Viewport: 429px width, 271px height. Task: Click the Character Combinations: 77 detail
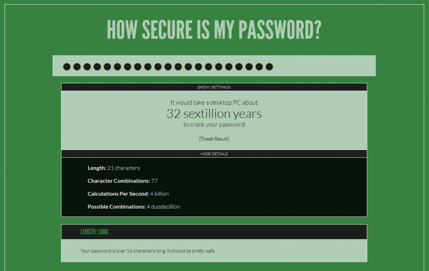[x=122, y=181]
